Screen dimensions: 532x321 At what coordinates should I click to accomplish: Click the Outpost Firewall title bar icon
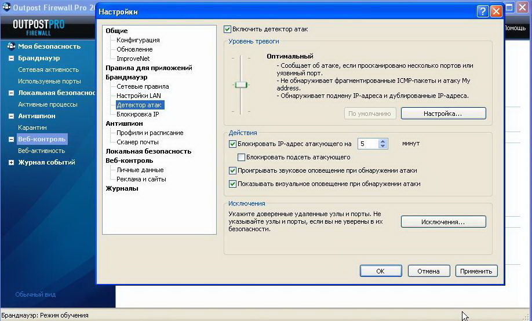6,8
